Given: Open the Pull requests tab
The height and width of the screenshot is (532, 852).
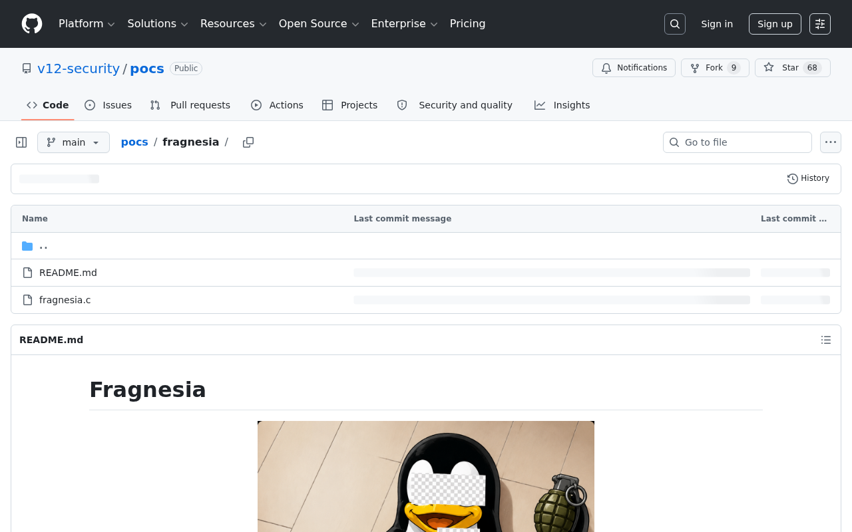Looking at the screenshot, I should click(190, 105).
